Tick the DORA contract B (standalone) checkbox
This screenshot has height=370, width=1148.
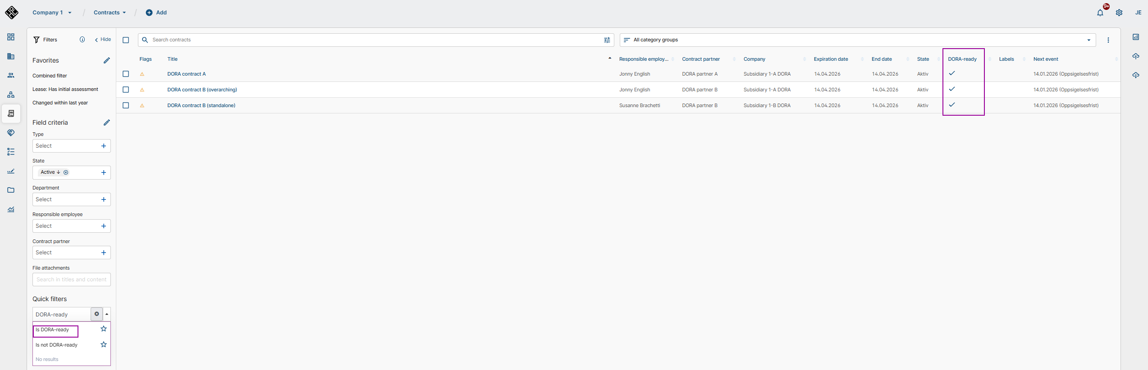point(126,105)
